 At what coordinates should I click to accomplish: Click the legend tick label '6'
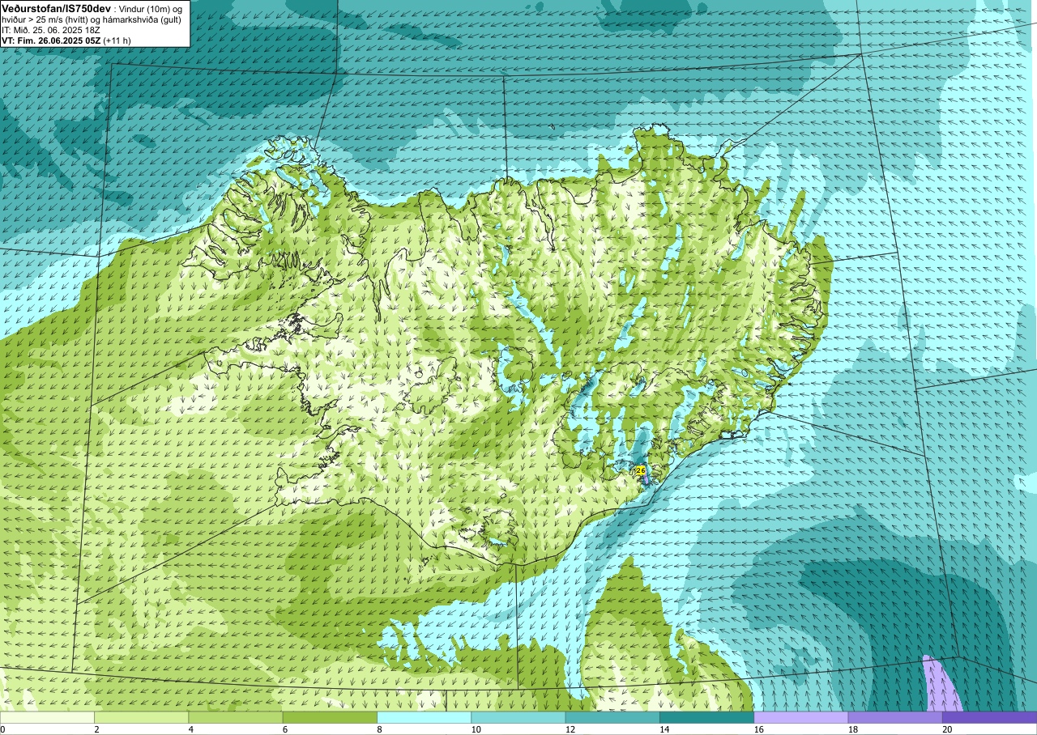tap(284, 729)
